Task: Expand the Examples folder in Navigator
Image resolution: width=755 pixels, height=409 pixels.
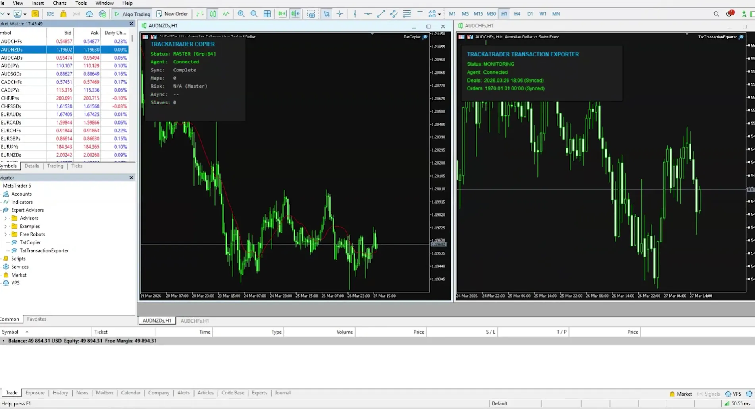Action: click(6, 226)
